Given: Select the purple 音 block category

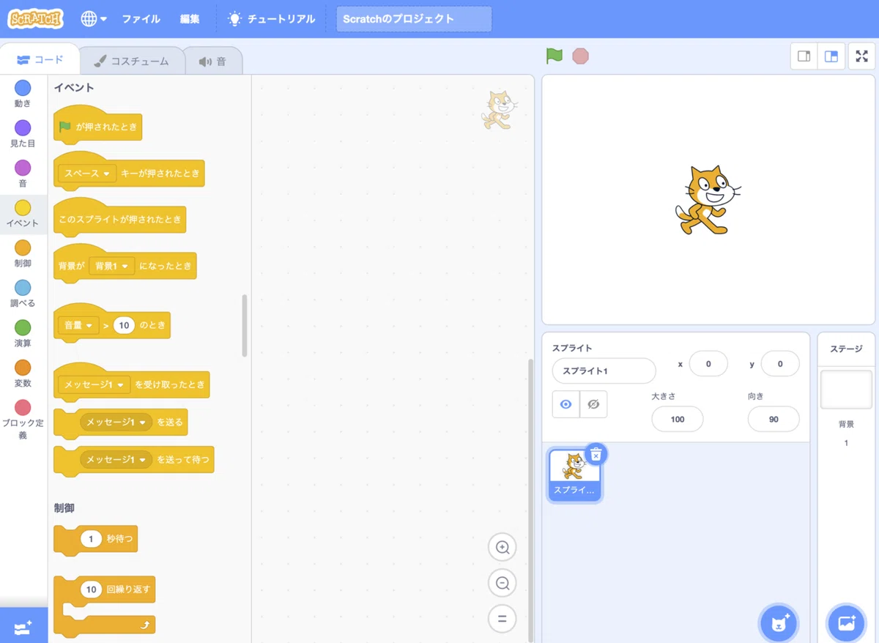Looking at the screenshot, I should click(x=23, y=174).
